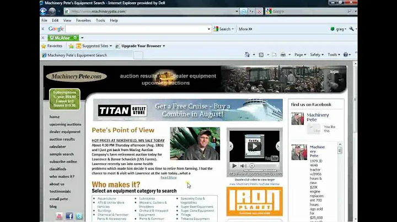
Task: Click the Subscriptions green box
Action: pos(65,99)
